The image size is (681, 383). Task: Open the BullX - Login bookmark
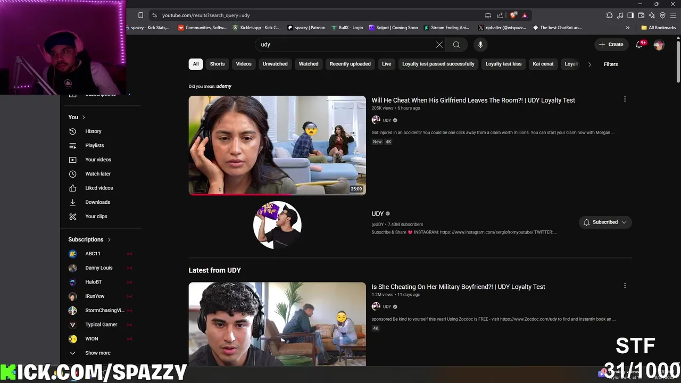coord(347,28)
